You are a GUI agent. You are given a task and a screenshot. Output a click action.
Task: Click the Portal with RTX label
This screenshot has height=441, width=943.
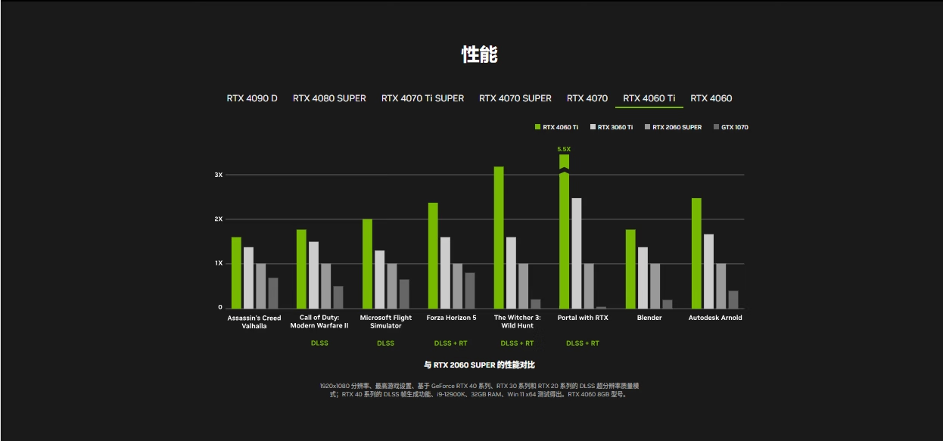pos(583,318)
